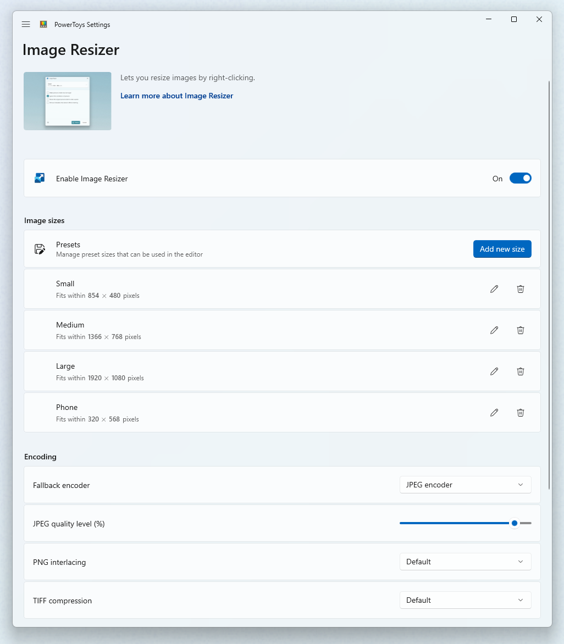564x644 pixels.
Task: Disable the Image Resizer toggle
Action: [x=520, y=178]
